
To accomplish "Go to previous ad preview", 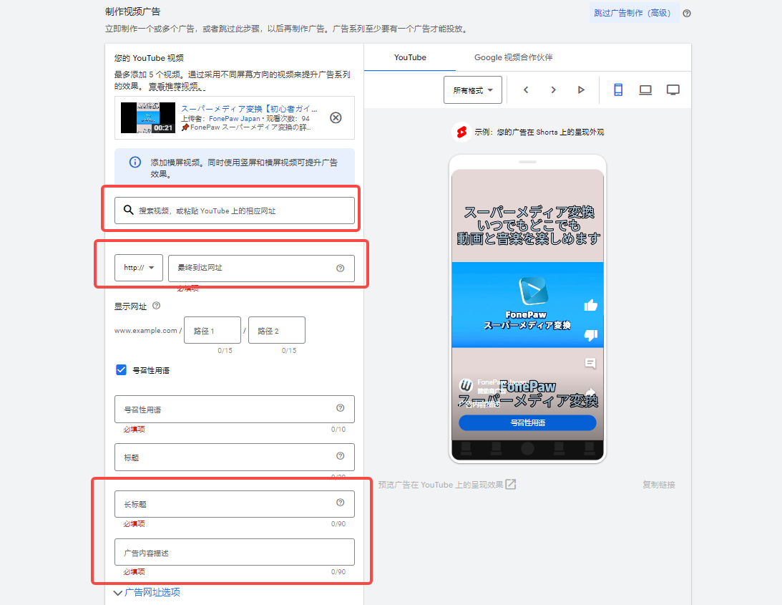I will coord(526,90).
